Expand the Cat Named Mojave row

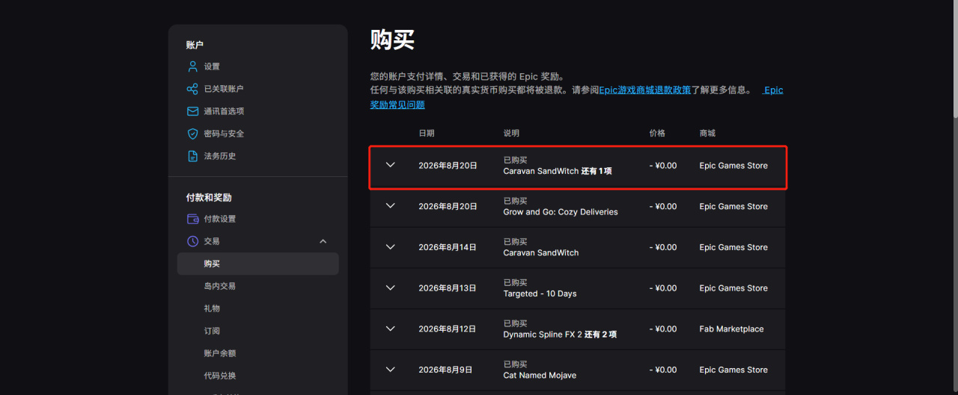point(390,370)
